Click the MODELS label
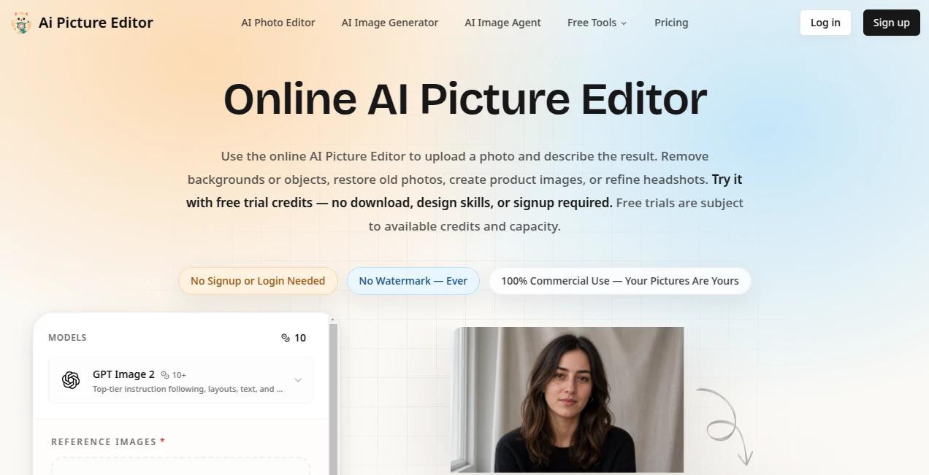Image resolution: width=929 pixels, height=475 pixels. (67, 338)
